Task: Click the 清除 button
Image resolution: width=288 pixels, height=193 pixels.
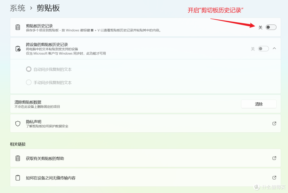Action: click(x=259, y=104)
